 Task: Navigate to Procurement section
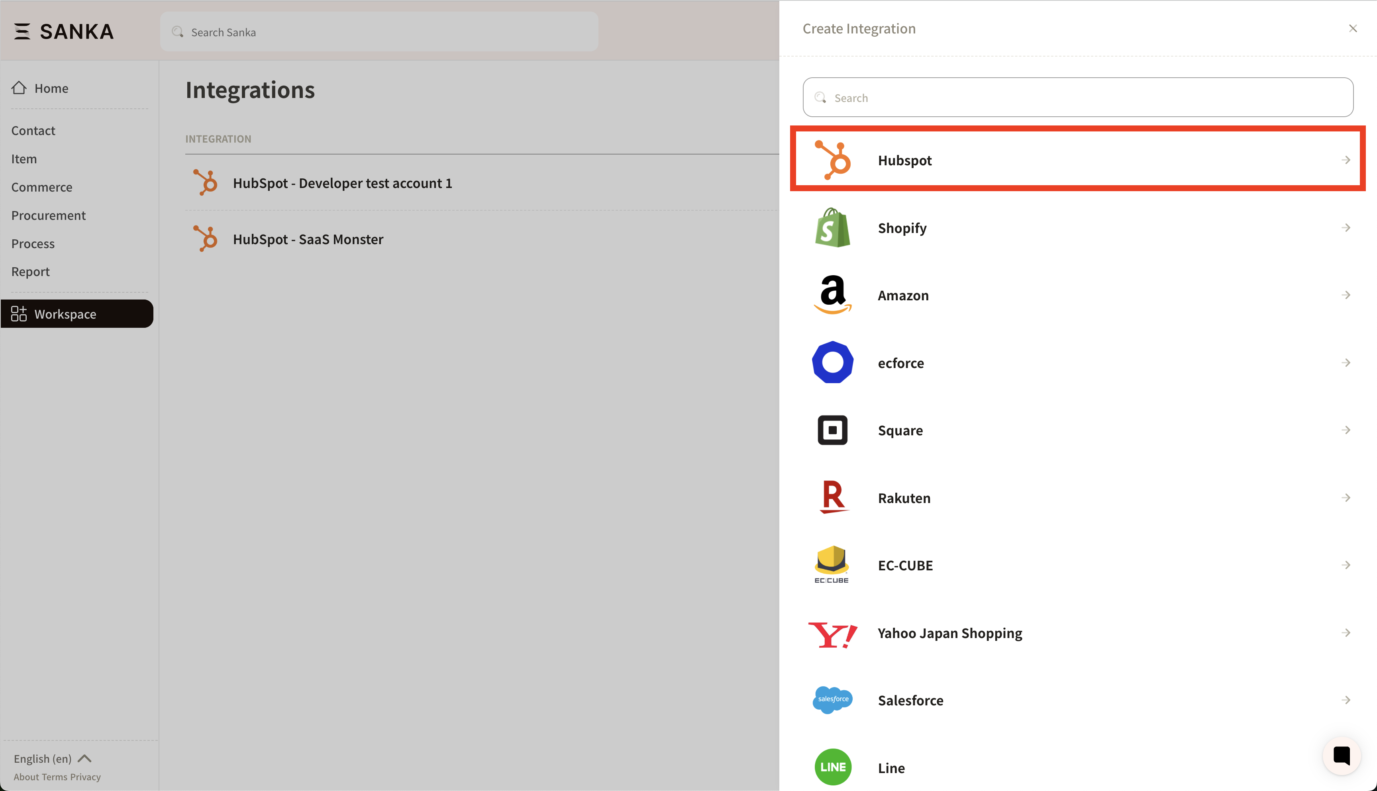point(48,215)
